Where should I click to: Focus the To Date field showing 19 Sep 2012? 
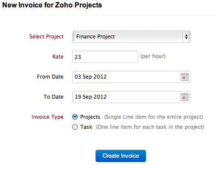(x=132, y=97)
